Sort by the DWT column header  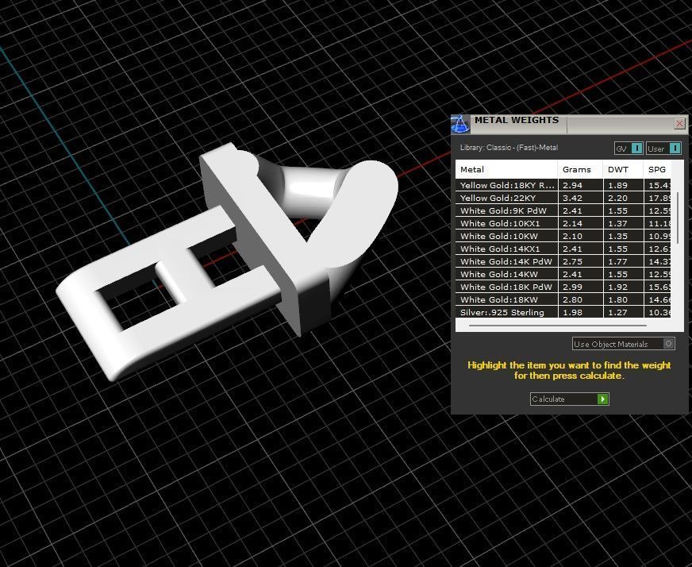pos(623,169)
